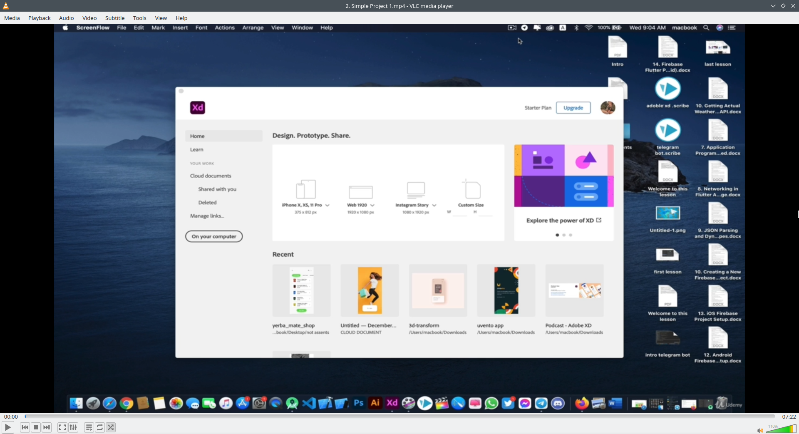
Task: Show VLC extended settings
Action: pyautogui.click(x=73, y=427)
